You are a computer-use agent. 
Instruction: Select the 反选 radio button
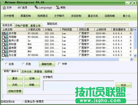[23, 64]
